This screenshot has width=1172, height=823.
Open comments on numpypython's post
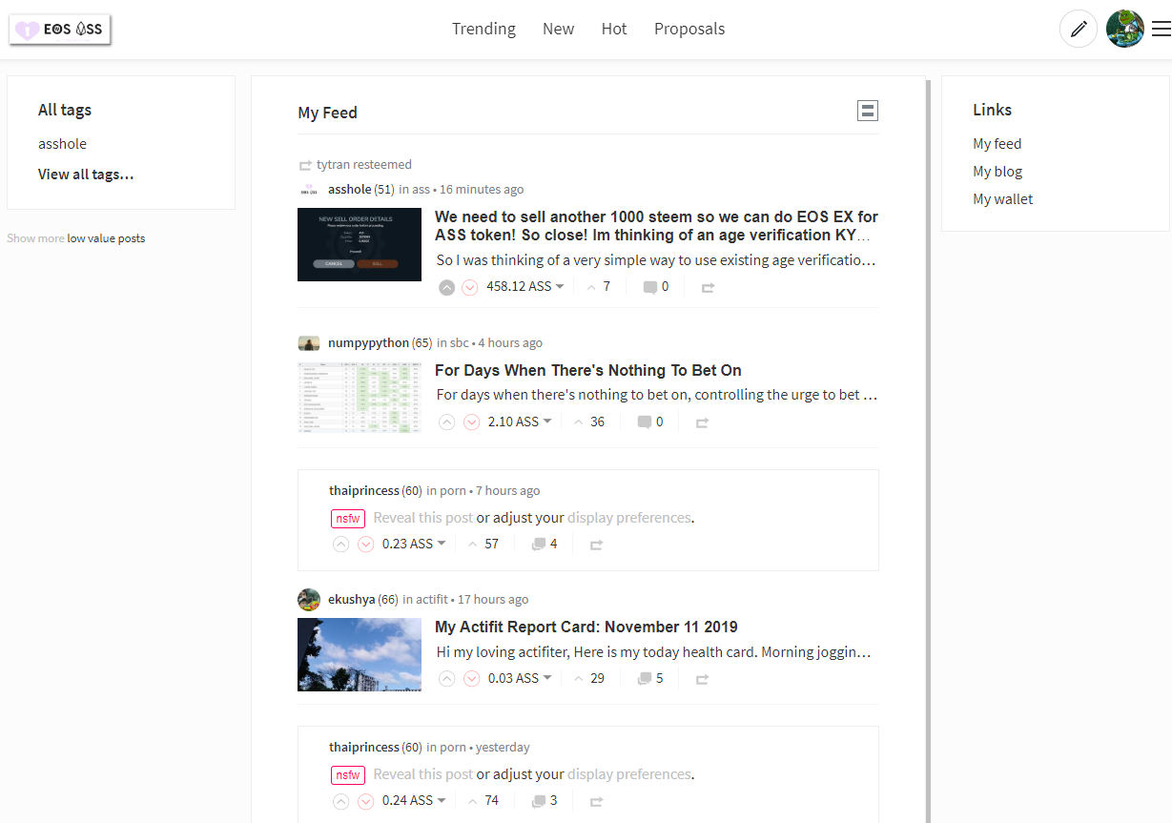click(650, 422)
